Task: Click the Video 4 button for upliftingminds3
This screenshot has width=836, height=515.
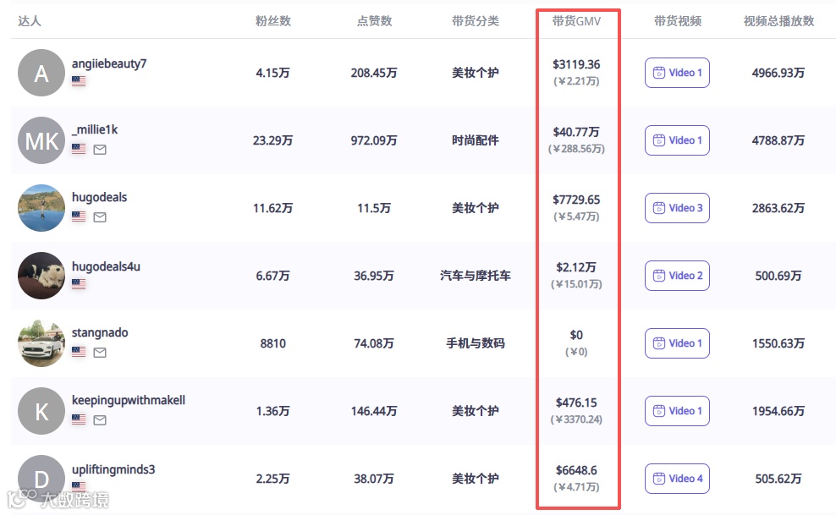Action: [x=677, y=479]
